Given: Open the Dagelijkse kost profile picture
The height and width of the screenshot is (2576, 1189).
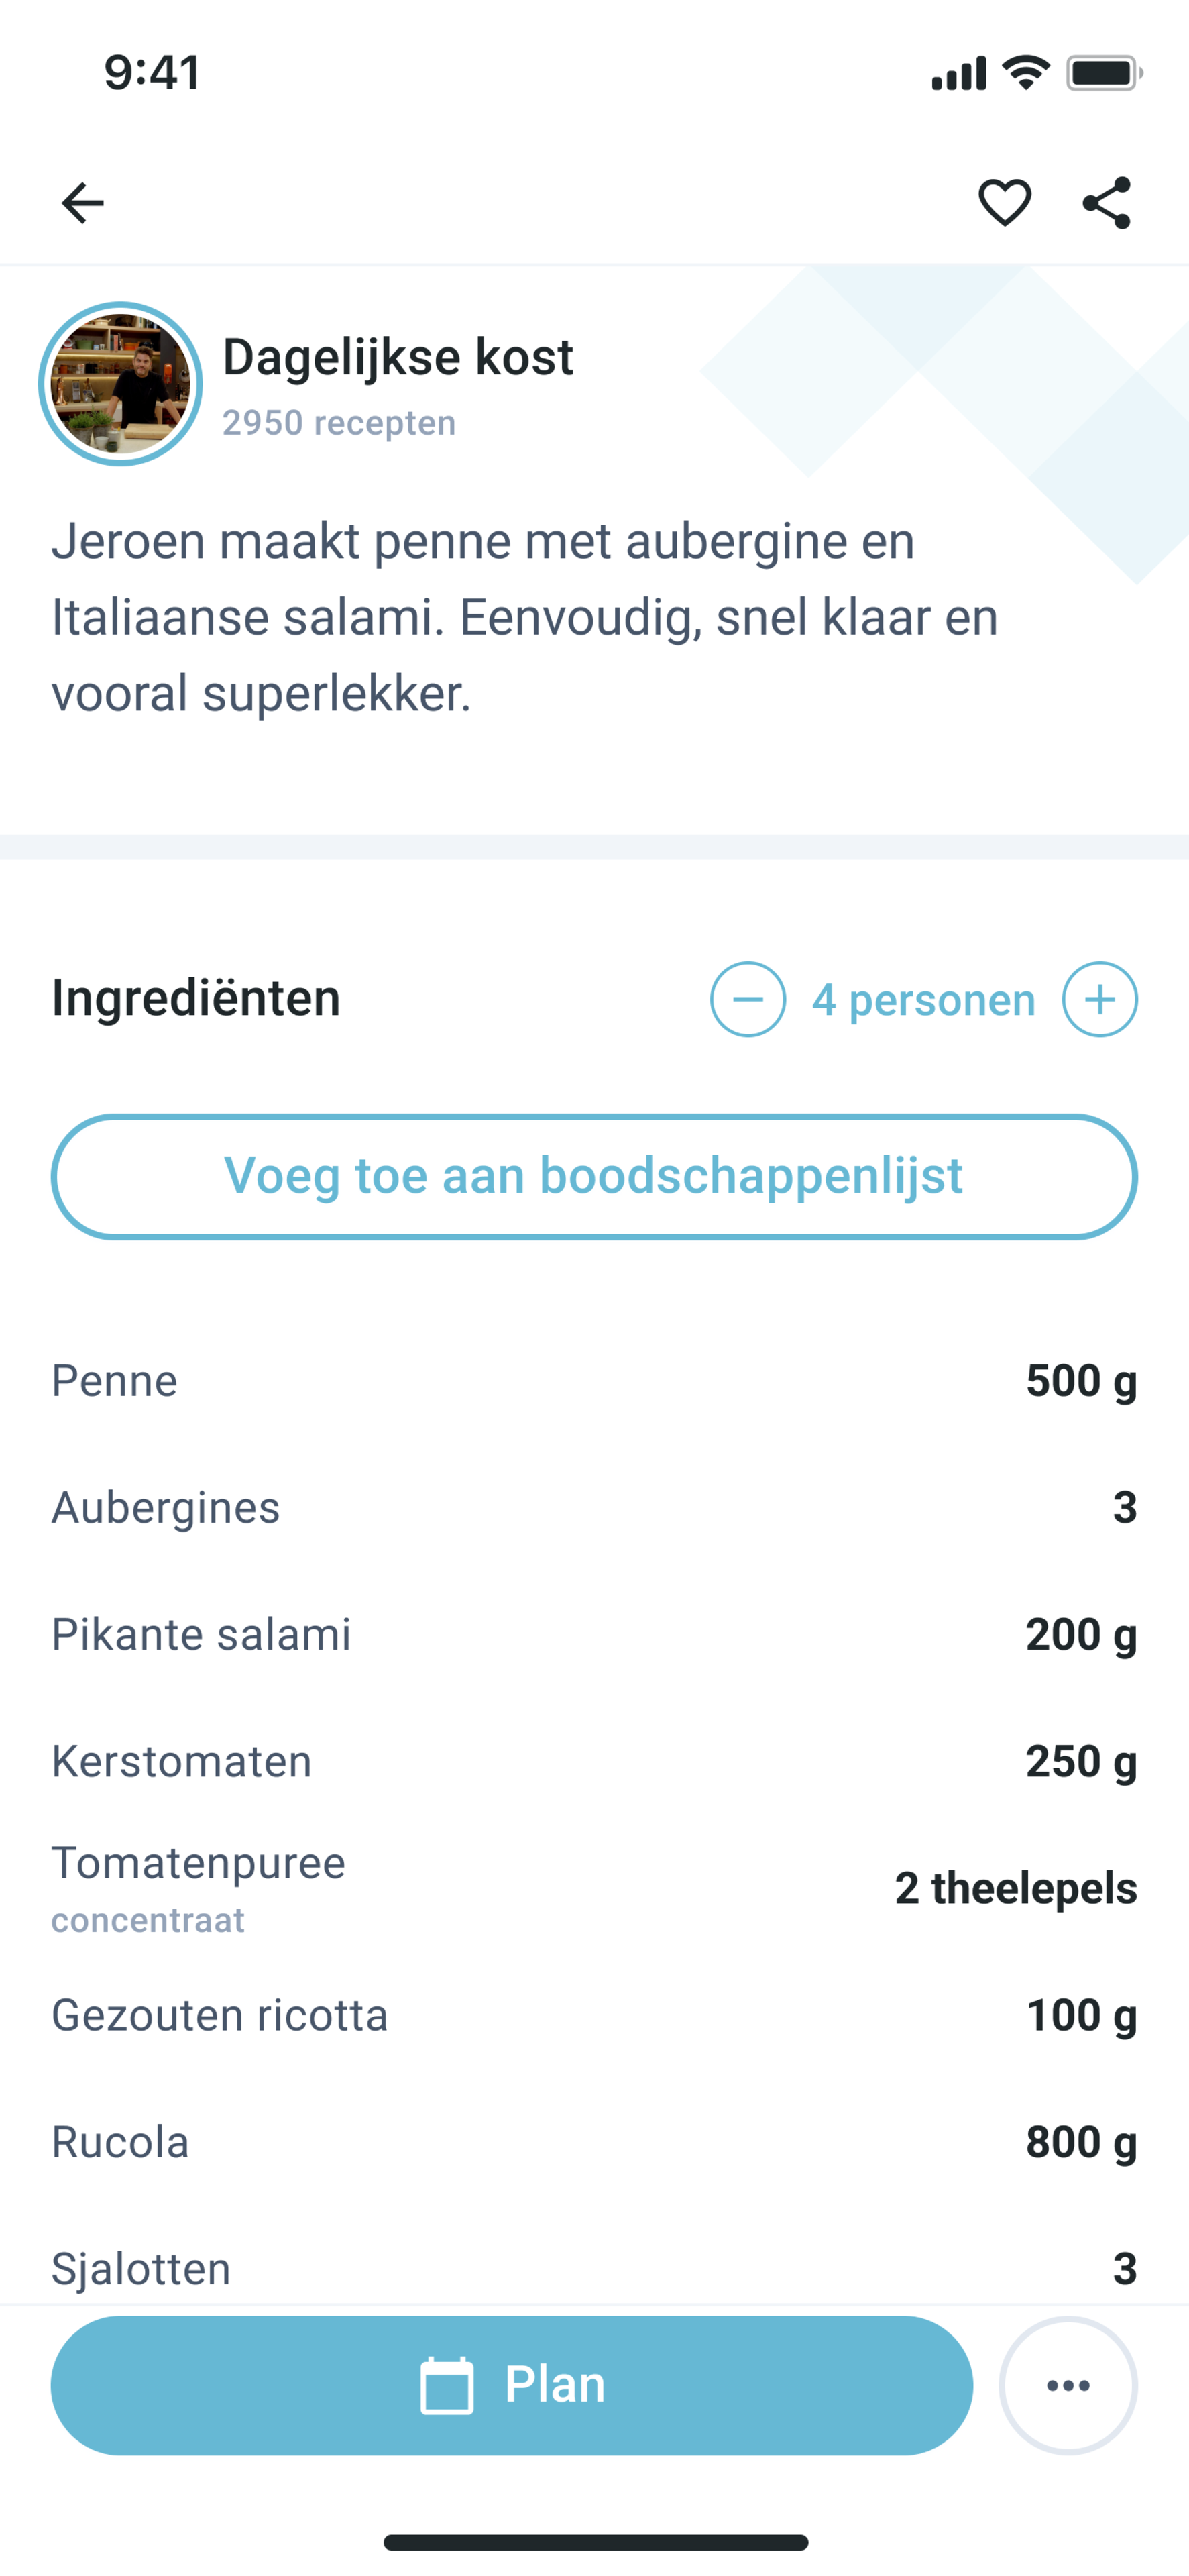Looking at the screenshot, I should (121, 384).
